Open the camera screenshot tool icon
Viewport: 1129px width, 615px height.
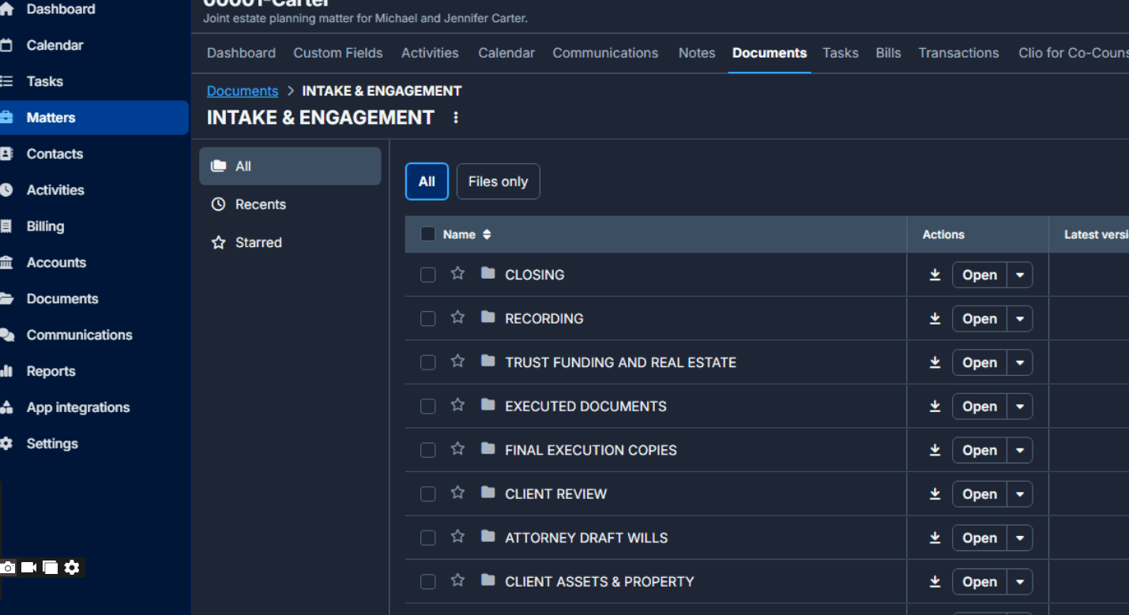pyautogui.click(x=8, y=568)
